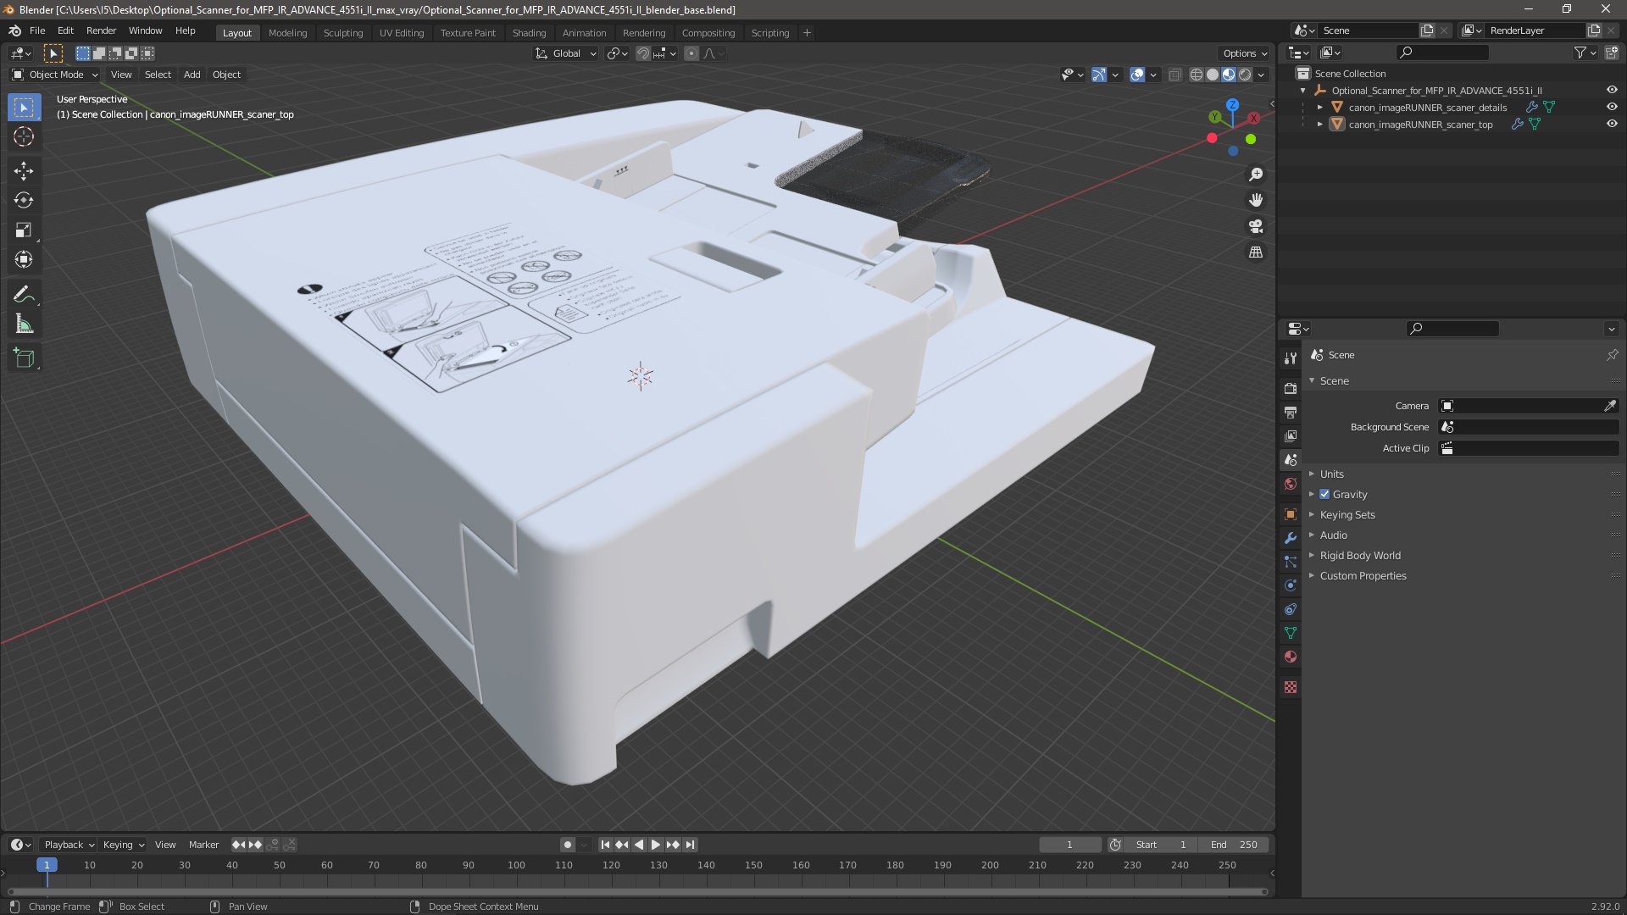Toggle snapping magnet
Screen dimensions: 1627x915
click(643, 53)
